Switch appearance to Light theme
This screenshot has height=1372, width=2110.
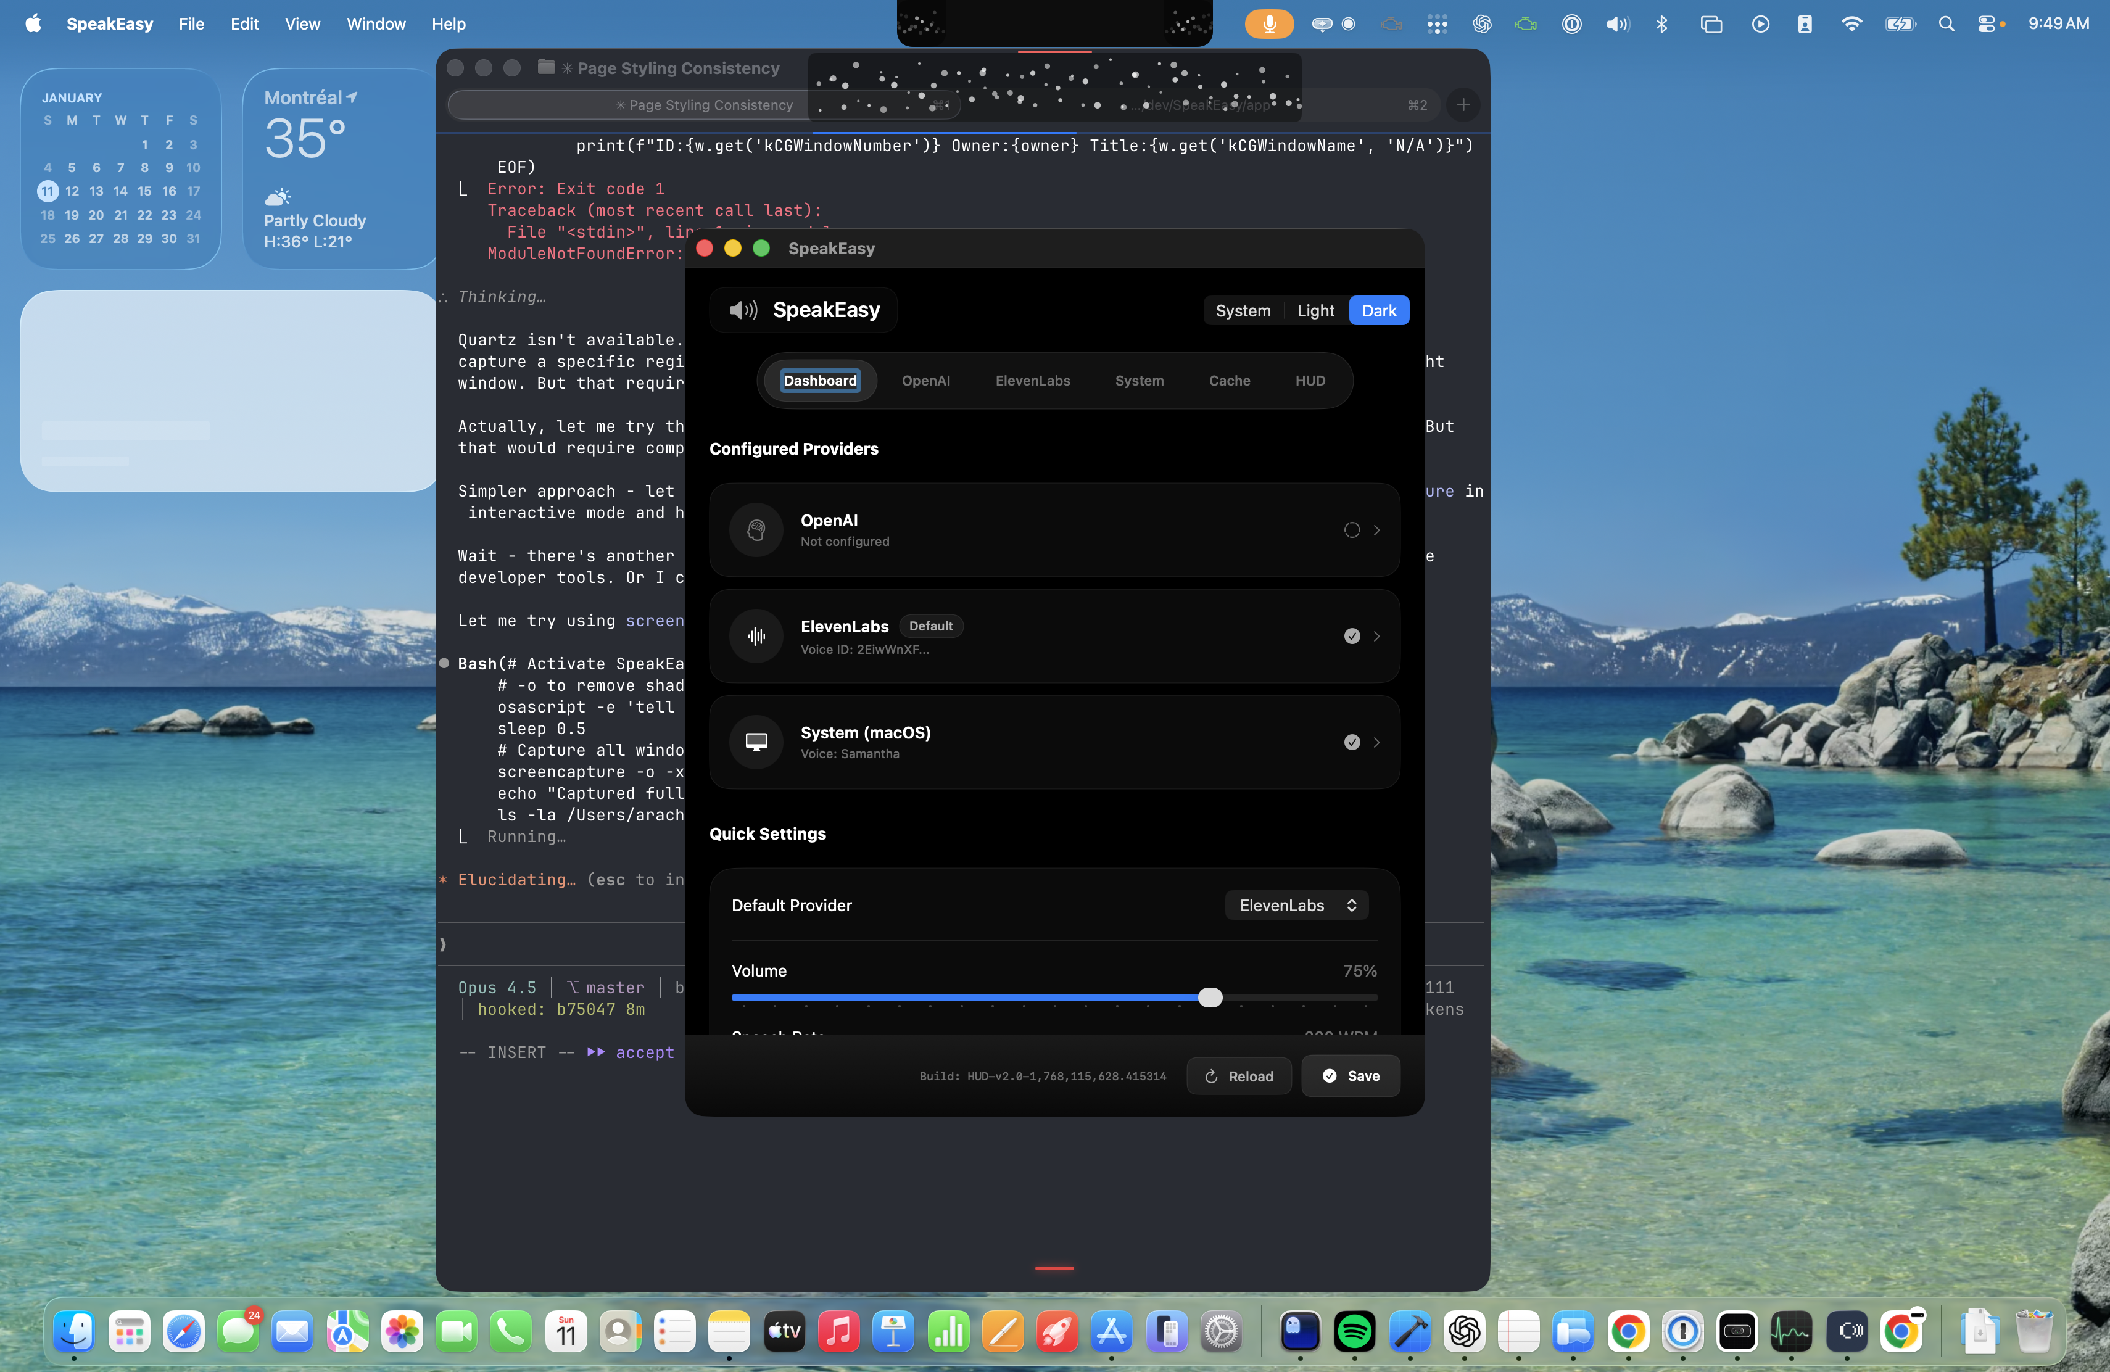coord(1315,311)
